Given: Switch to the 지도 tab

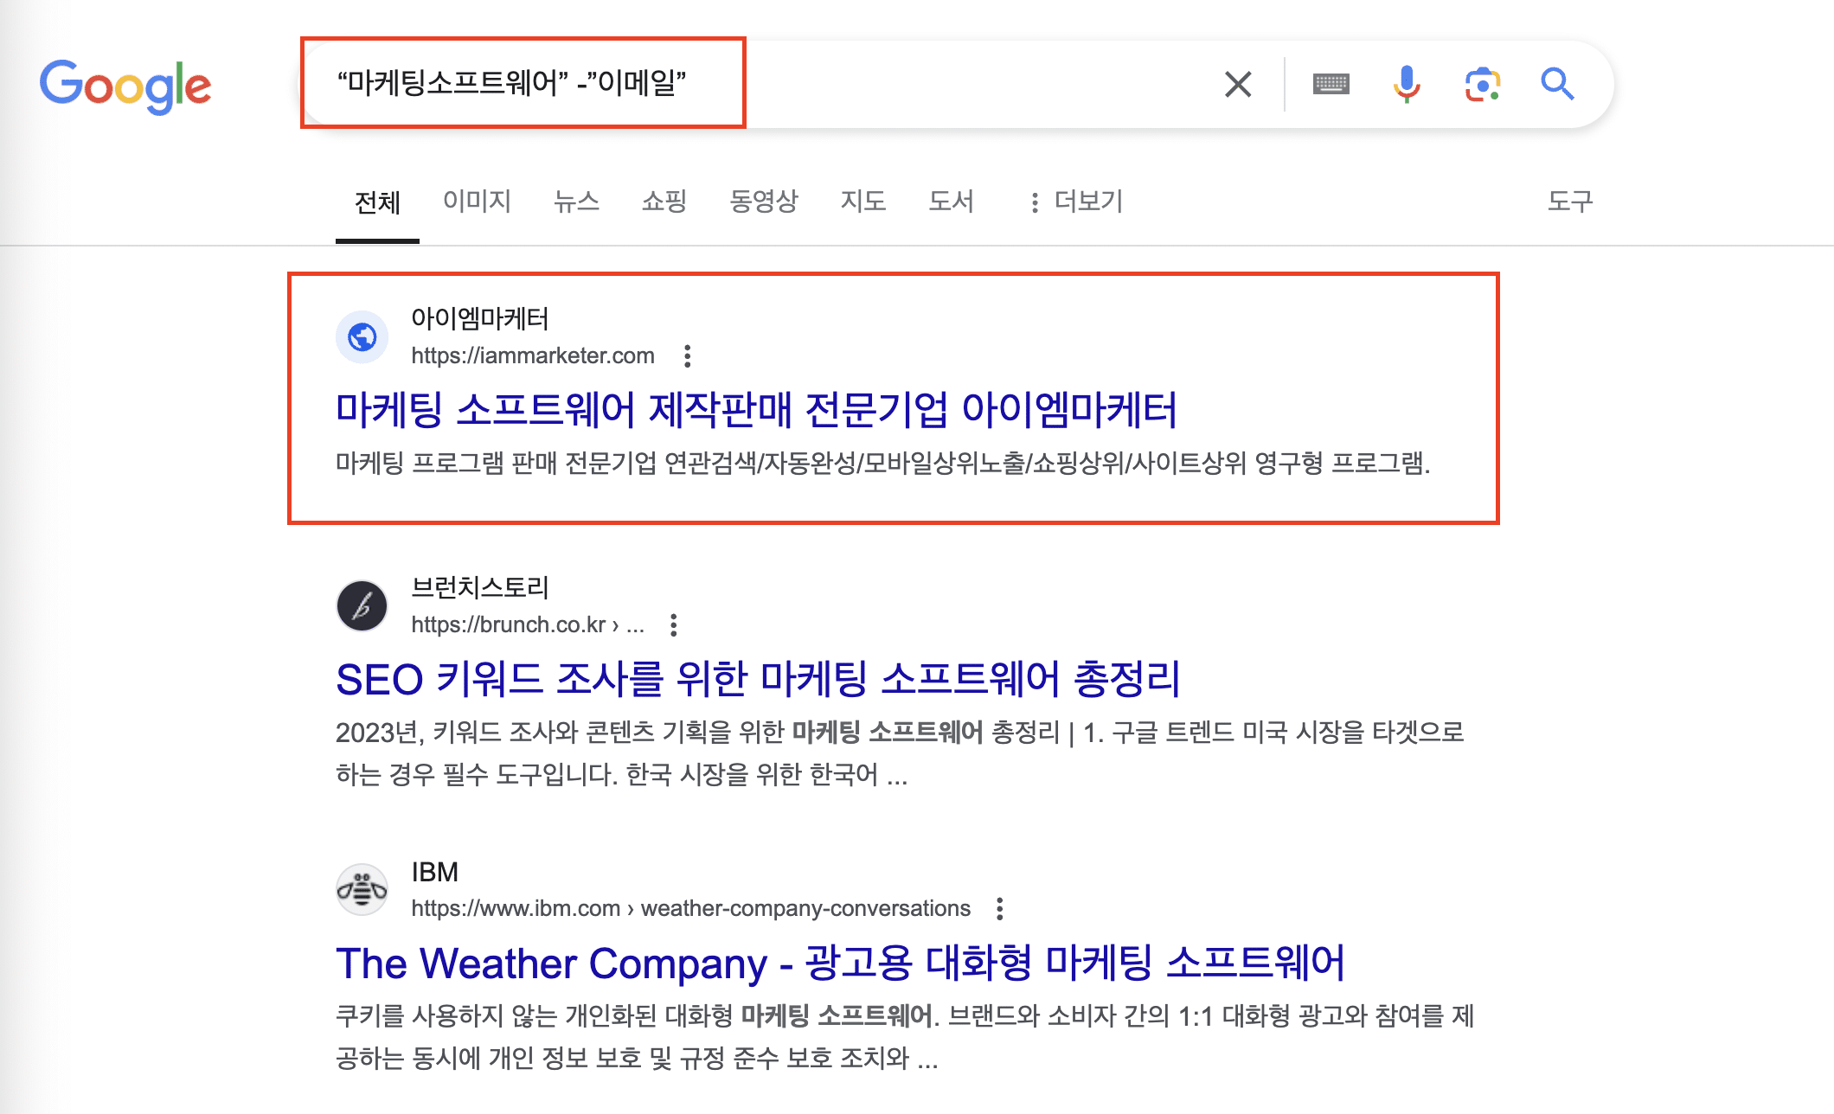Looking at the screenshot, I should (x=862, y=202).
